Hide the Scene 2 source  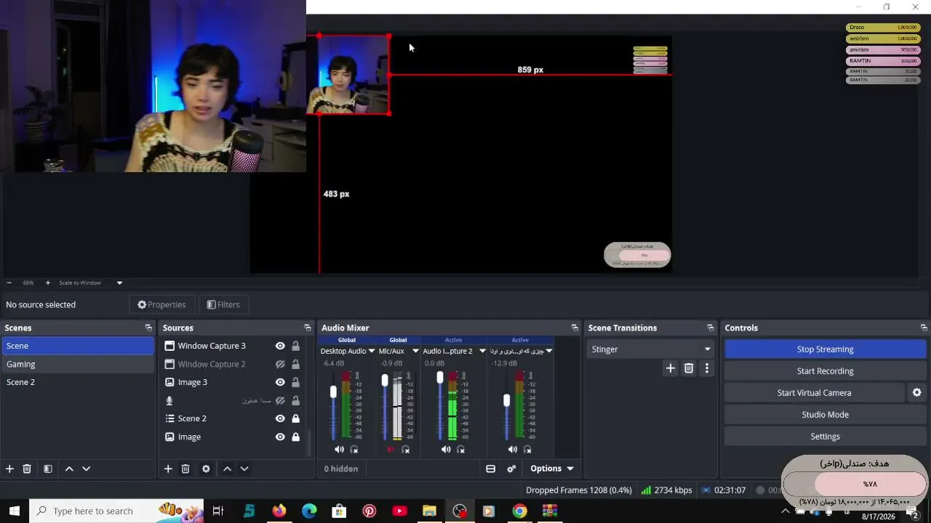click(x=280, y=418)
